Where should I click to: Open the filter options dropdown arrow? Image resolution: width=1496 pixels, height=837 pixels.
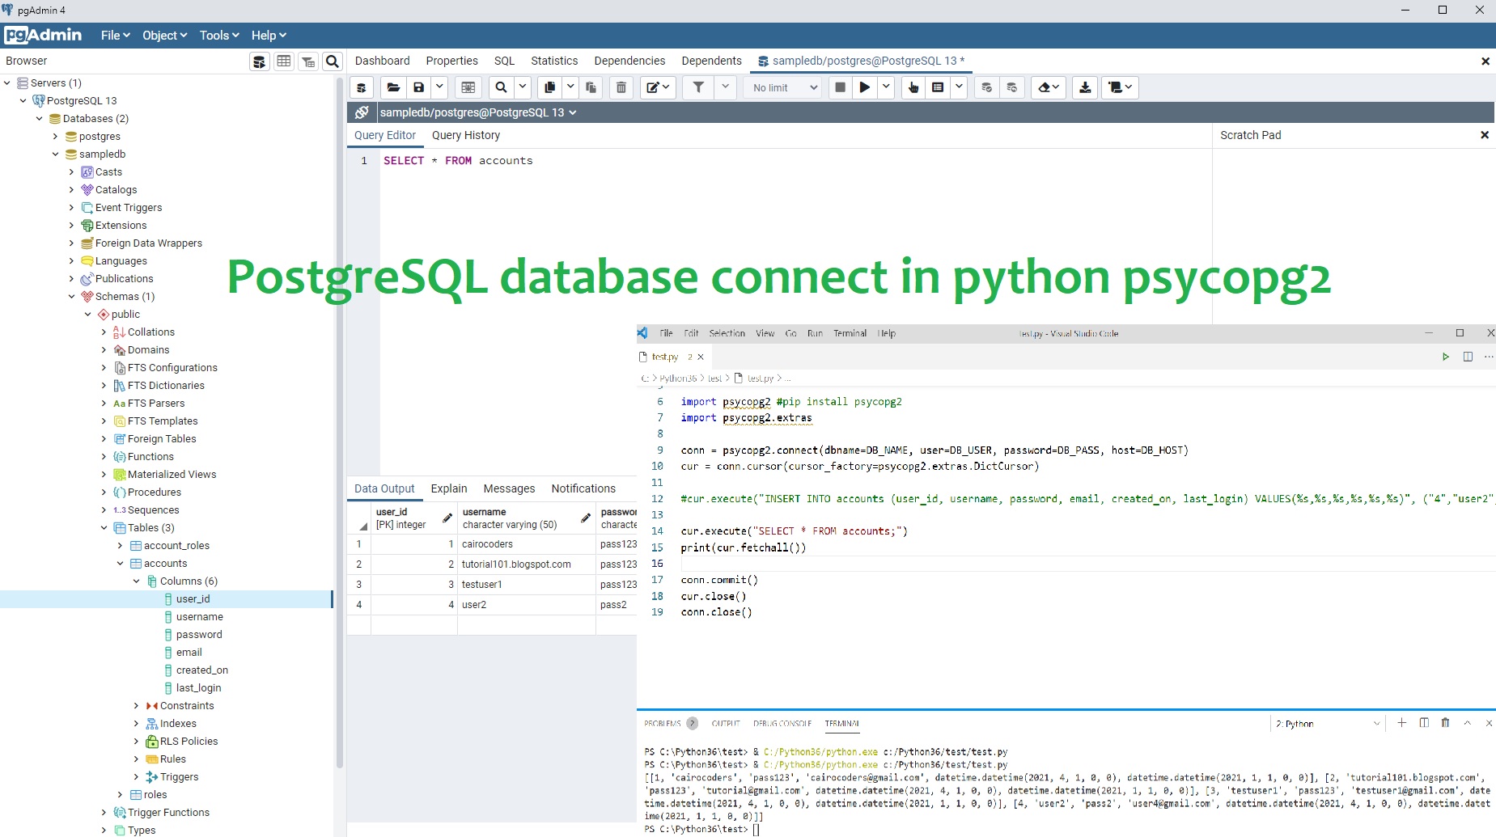[x=725, y=87]
